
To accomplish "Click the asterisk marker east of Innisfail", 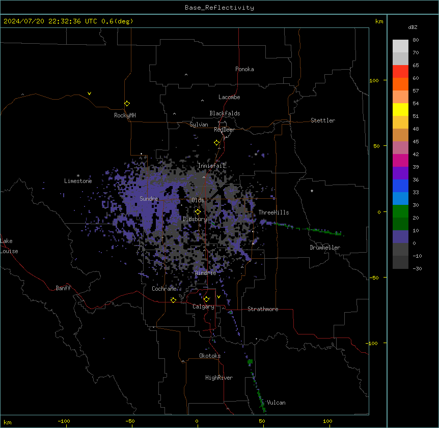I will (256, 154).
